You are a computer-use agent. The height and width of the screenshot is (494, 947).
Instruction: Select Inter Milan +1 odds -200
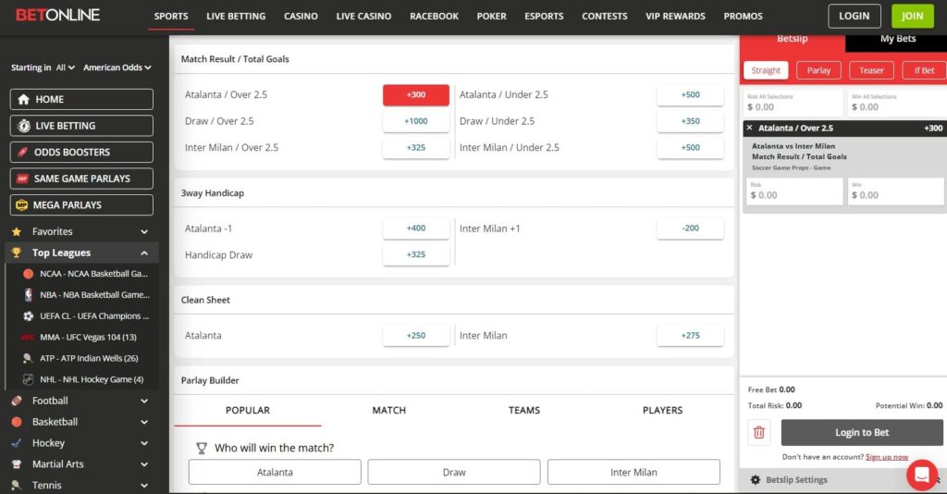tap(690, 228)
